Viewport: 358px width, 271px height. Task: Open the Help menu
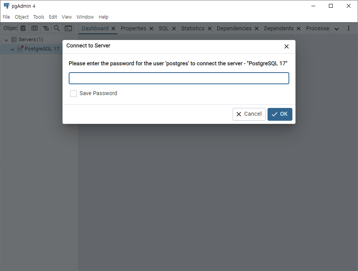click(103, 17)
